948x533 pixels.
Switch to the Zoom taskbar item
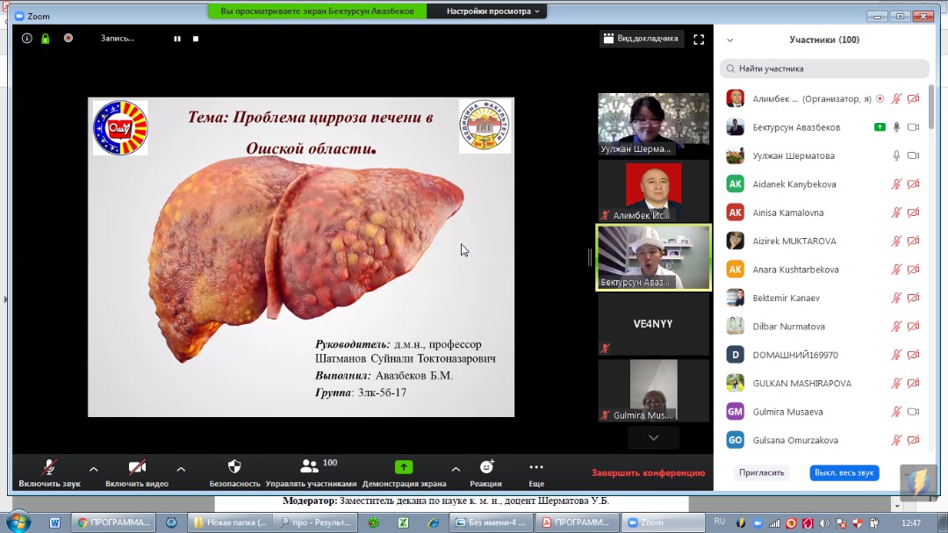[664, 522]
